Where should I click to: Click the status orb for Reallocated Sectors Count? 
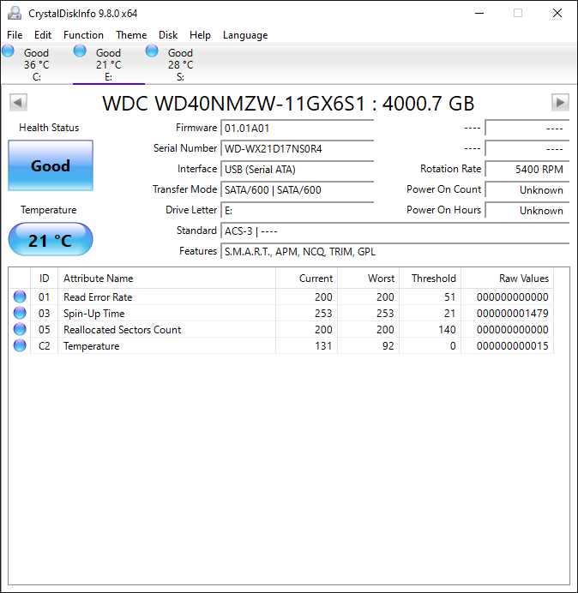click(x=20, y=329)
